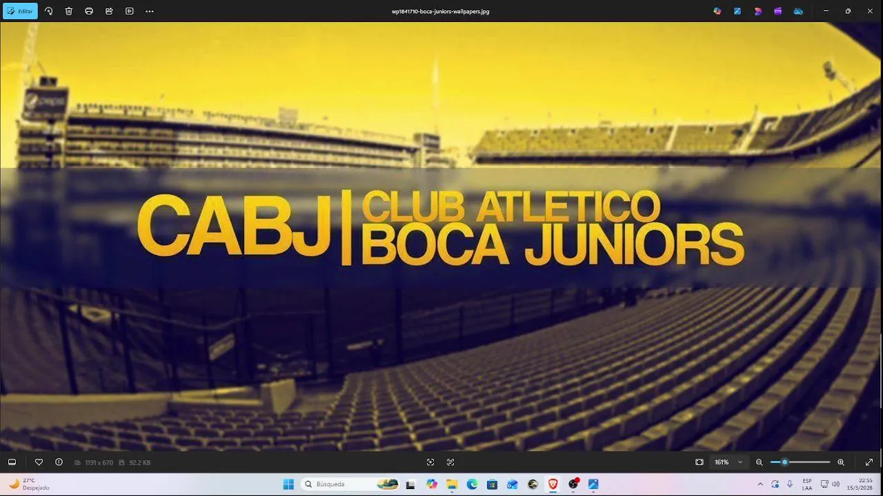Share the image using the share icon
883x496 pixels.
tap(109, 11)
